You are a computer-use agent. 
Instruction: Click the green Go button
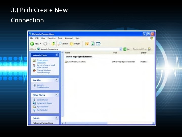126,49
